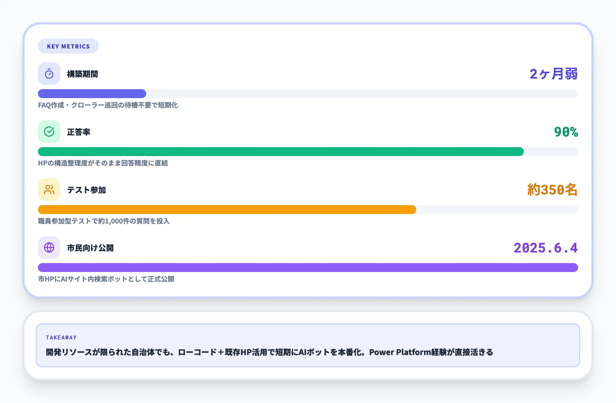Click the blue 構築期間 progress bar
This screenshot has width=616, height=403.
point(92,94)
